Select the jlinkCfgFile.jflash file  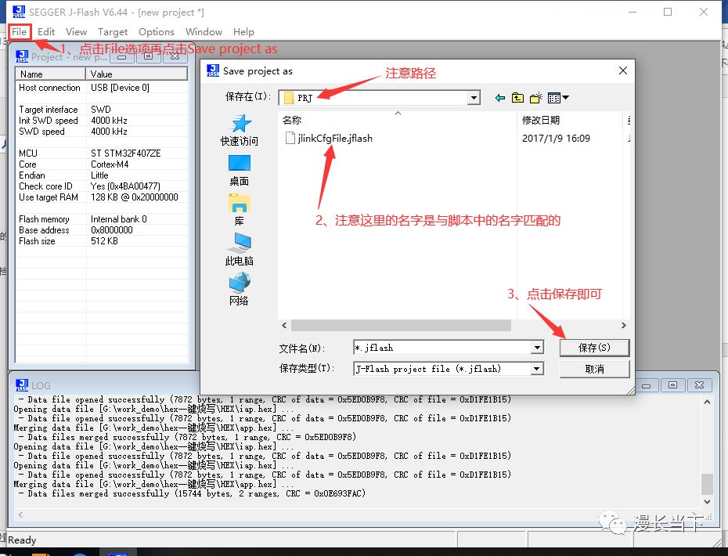pyautogui.click(x=334, y=139)
